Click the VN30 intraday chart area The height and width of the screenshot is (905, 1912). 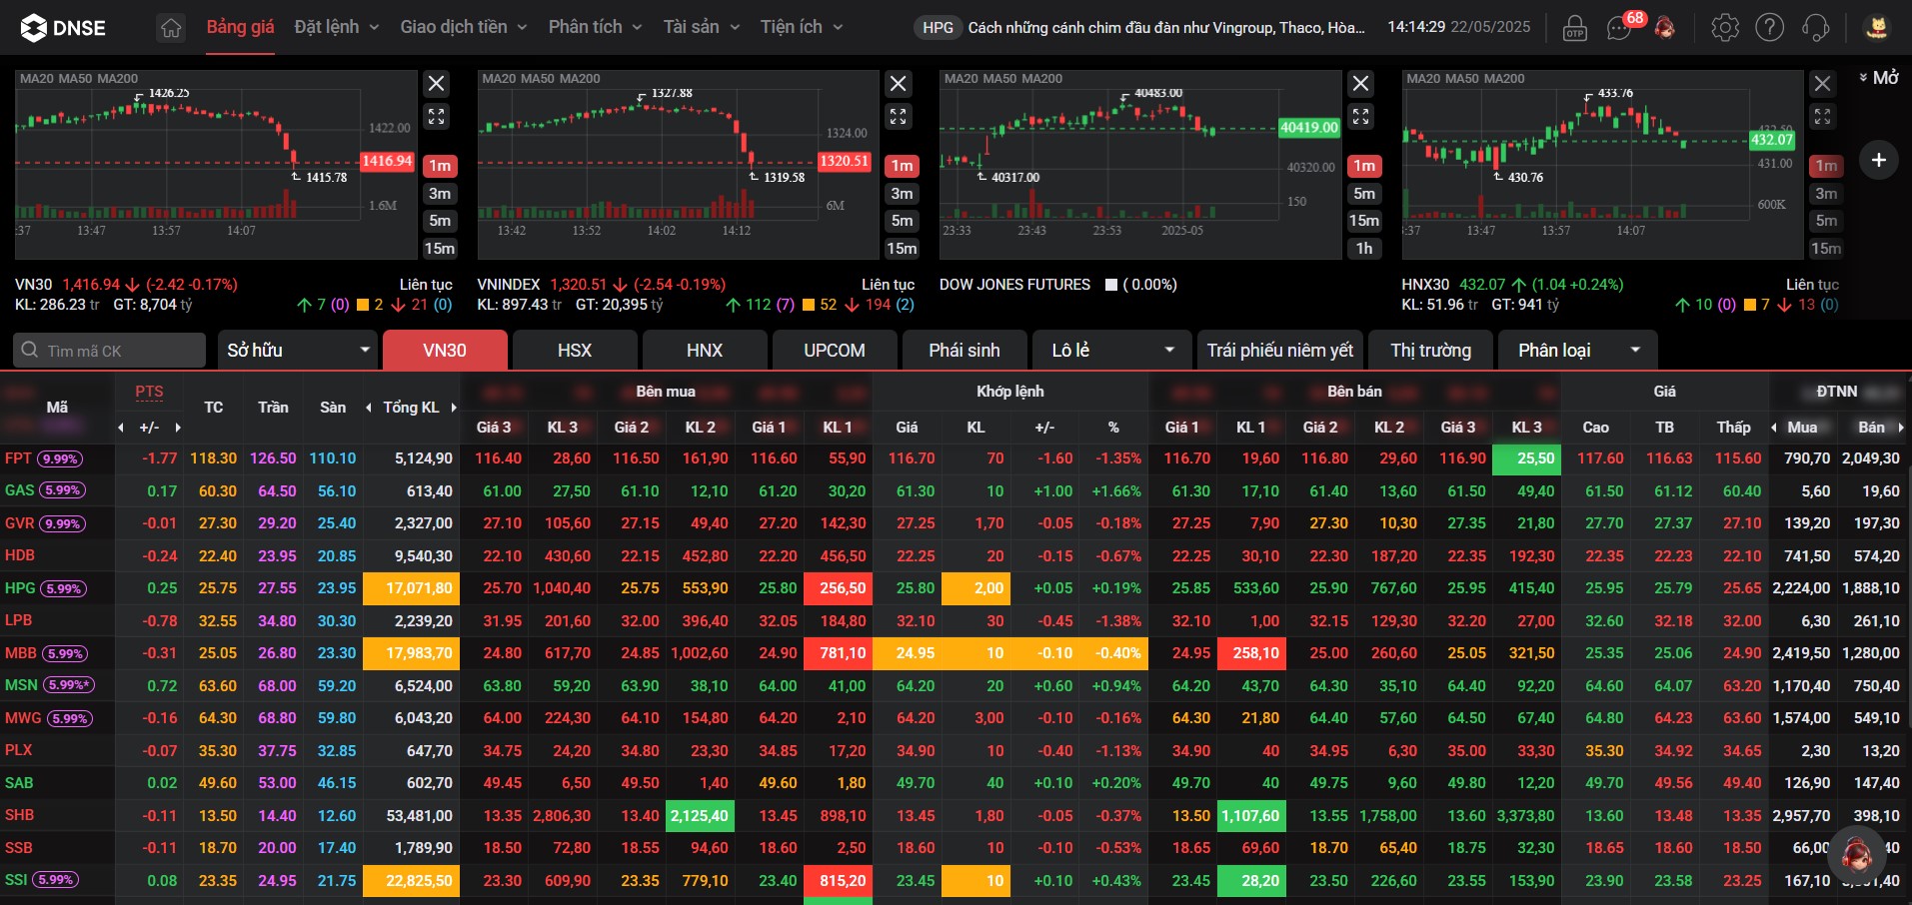216,165
